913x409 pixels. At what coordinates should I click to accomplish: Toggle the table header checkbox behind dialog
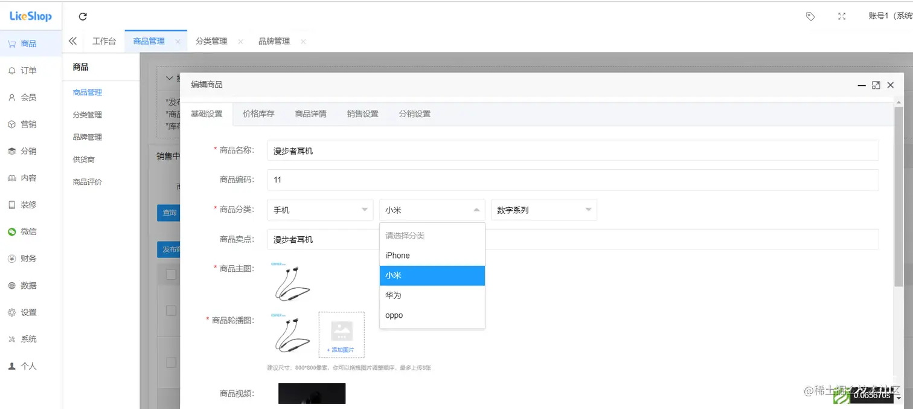tap(171, 274)
